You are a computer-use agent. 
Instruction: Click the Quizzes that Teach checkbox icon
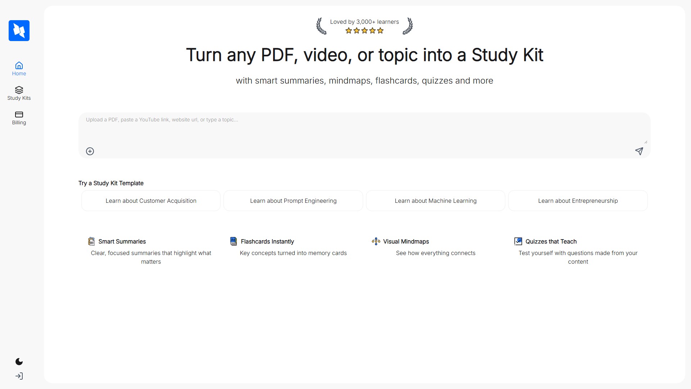click(518, 241)
